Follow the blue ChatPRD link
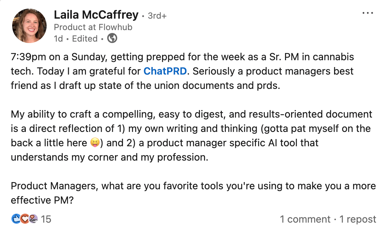Viewport: 385px width, 228px height. (x=165, y=71)
